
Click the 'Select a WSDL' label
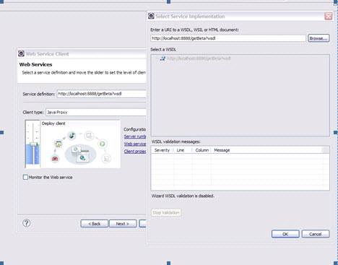(163, 50)
